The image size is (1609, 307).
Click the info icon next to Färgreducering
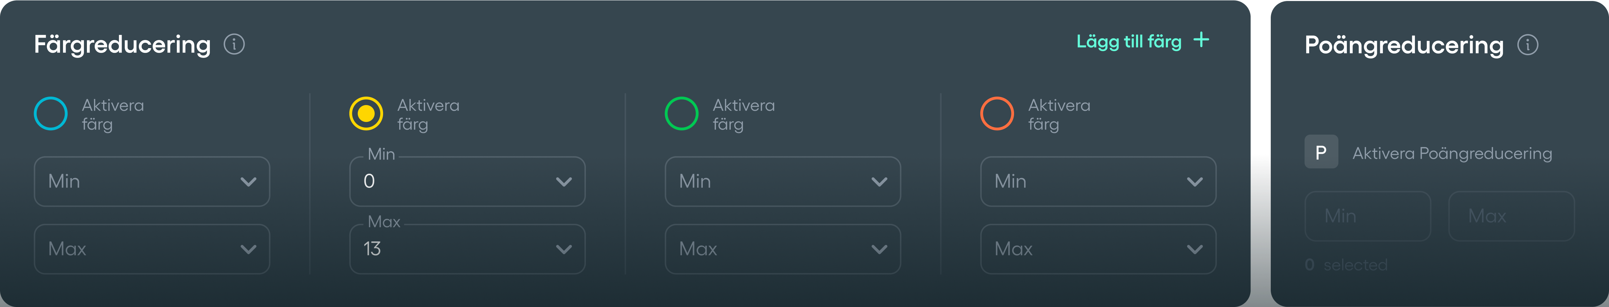234,44
